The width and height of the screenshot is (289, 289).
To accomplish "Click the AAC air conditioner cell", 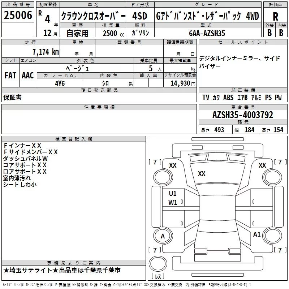I will (x=27, y=76).
